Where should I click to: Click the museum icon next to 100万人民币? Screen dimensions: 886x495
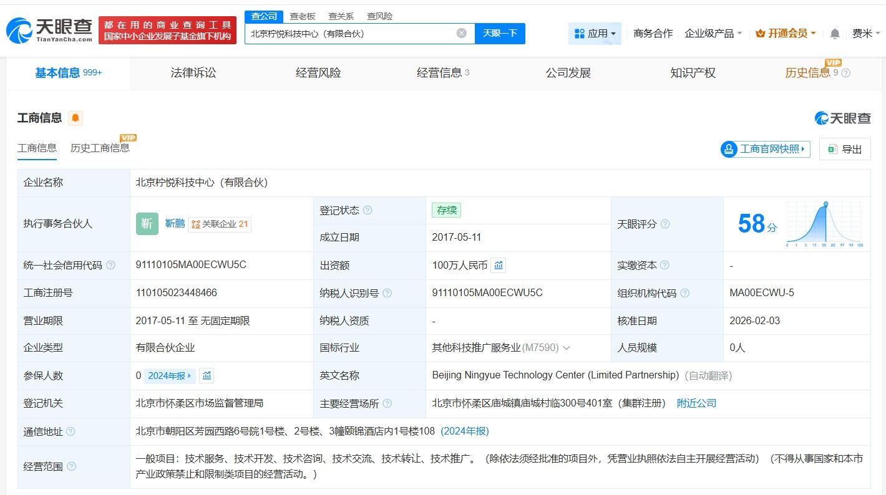click(498, 265)
